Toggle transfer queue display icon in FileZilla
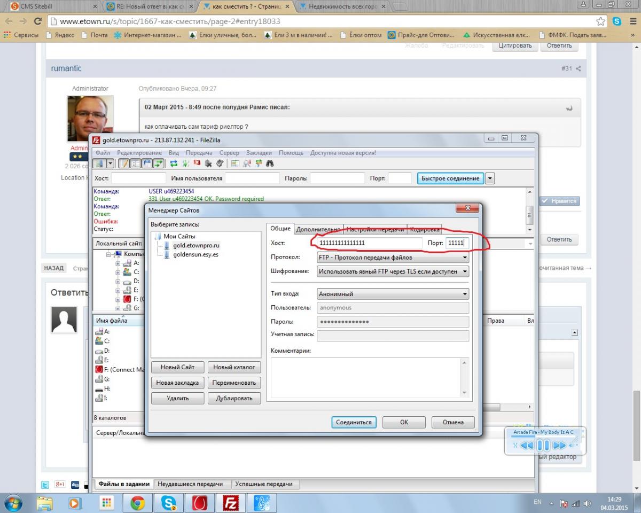The image size is (641, 513). tap(158, 164)
